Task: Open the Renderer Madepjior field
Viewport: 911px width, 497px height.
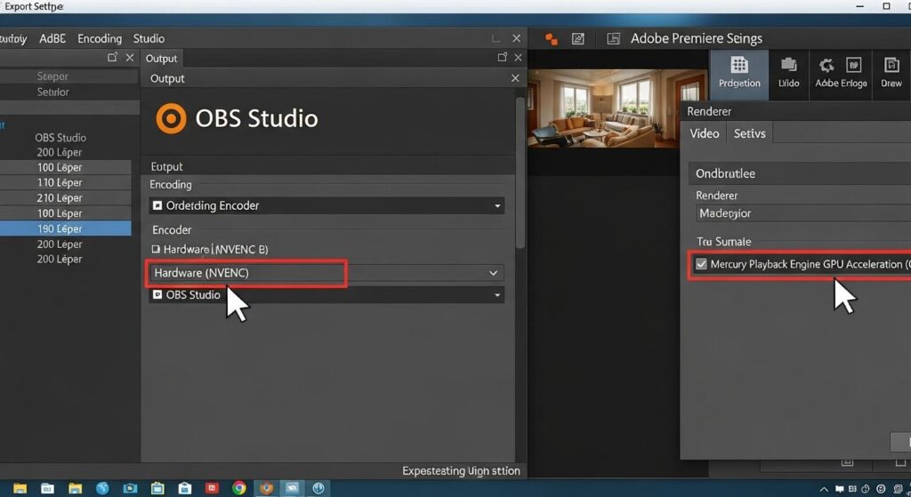Action: (x=803, y=213)
